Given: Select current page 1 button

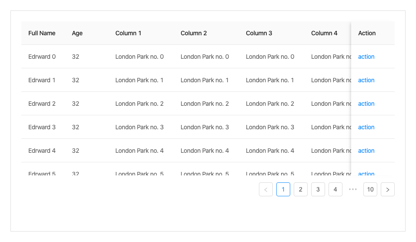Looking at the screenshot, I should (x=283, y=189).
